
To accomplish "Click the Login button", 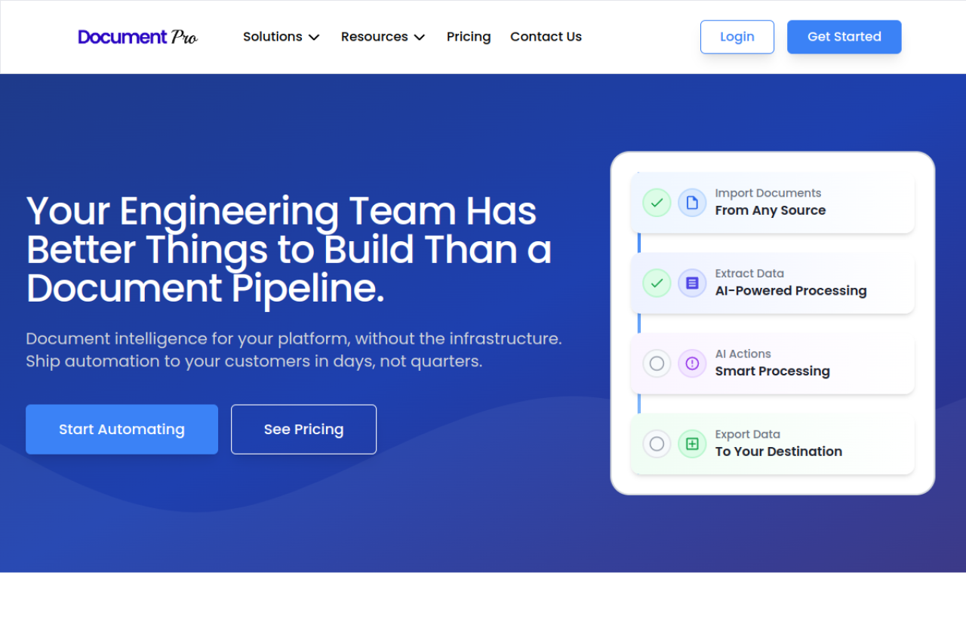I will click(737, 37).
